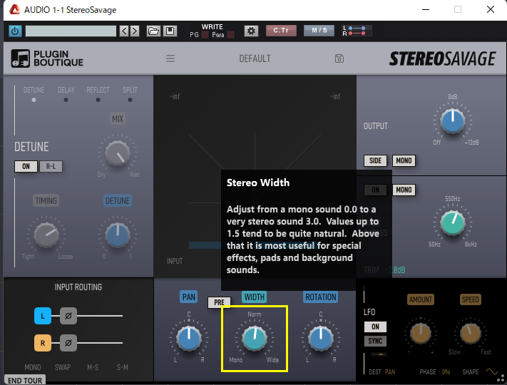Save preset with floppy disk icon in host bar
The width and height of the screenshot is (507, 385).
click(170, 31)
